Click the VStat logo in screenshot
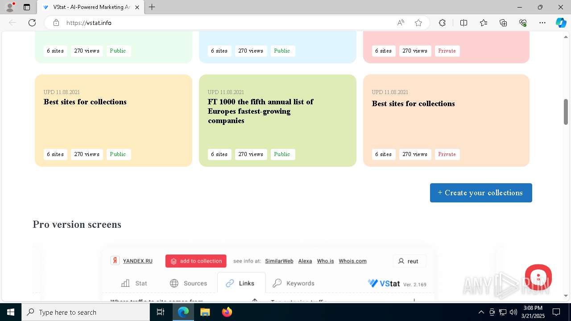The height and width of the screenshot is (321, 571). click(384, 283)
